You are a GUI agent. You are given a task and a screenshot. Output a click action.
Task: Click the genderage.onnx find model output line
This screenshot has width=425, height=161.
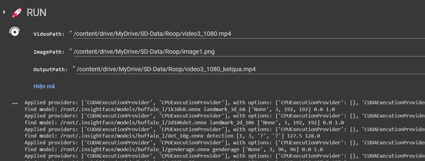pyautogui.click(x=174, y=149)
